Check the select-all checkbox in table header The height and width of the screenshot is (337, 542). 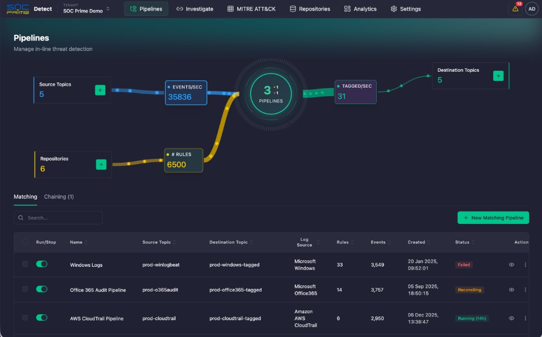point(25,242)
